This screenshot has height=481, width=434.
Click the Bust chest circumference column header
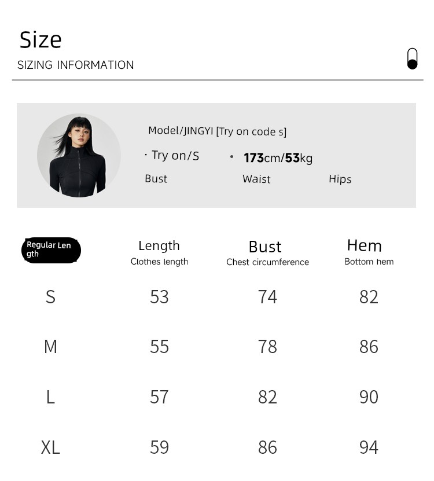click(267, 254)
